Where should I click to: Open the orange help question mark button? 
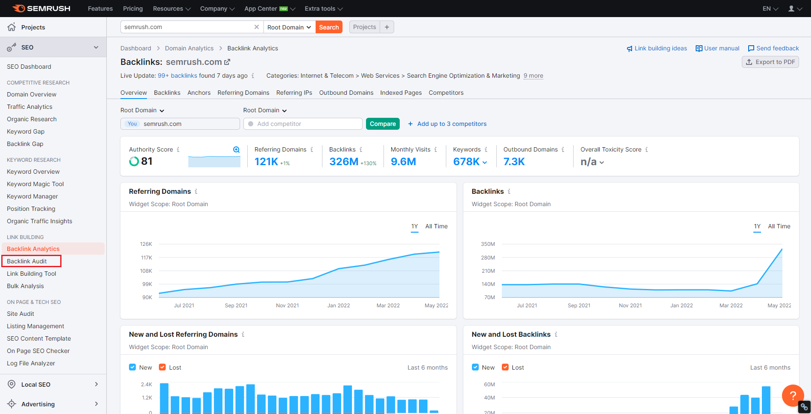tap(793, 396)
